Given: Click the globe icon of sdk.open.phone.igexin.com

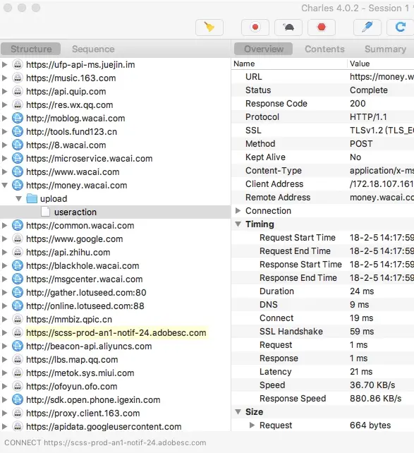Looking at the screenshot, I should coord(18,399).
